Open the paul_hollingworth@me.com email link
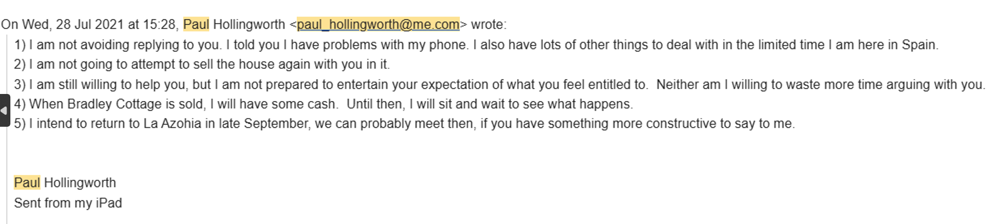 (378, 25)
